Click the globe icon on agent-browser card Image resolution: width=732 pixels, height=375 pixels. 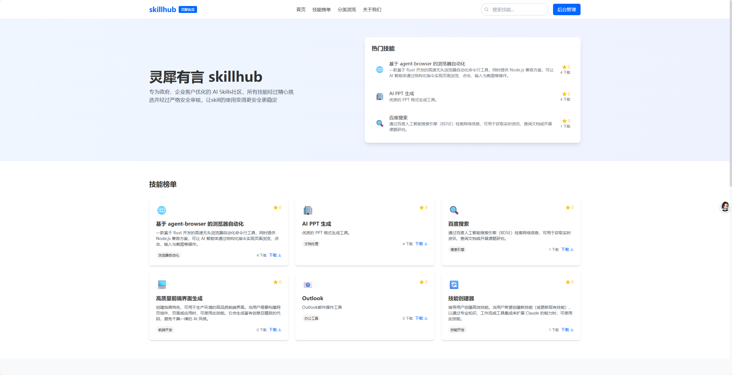(x=161, y=210)
